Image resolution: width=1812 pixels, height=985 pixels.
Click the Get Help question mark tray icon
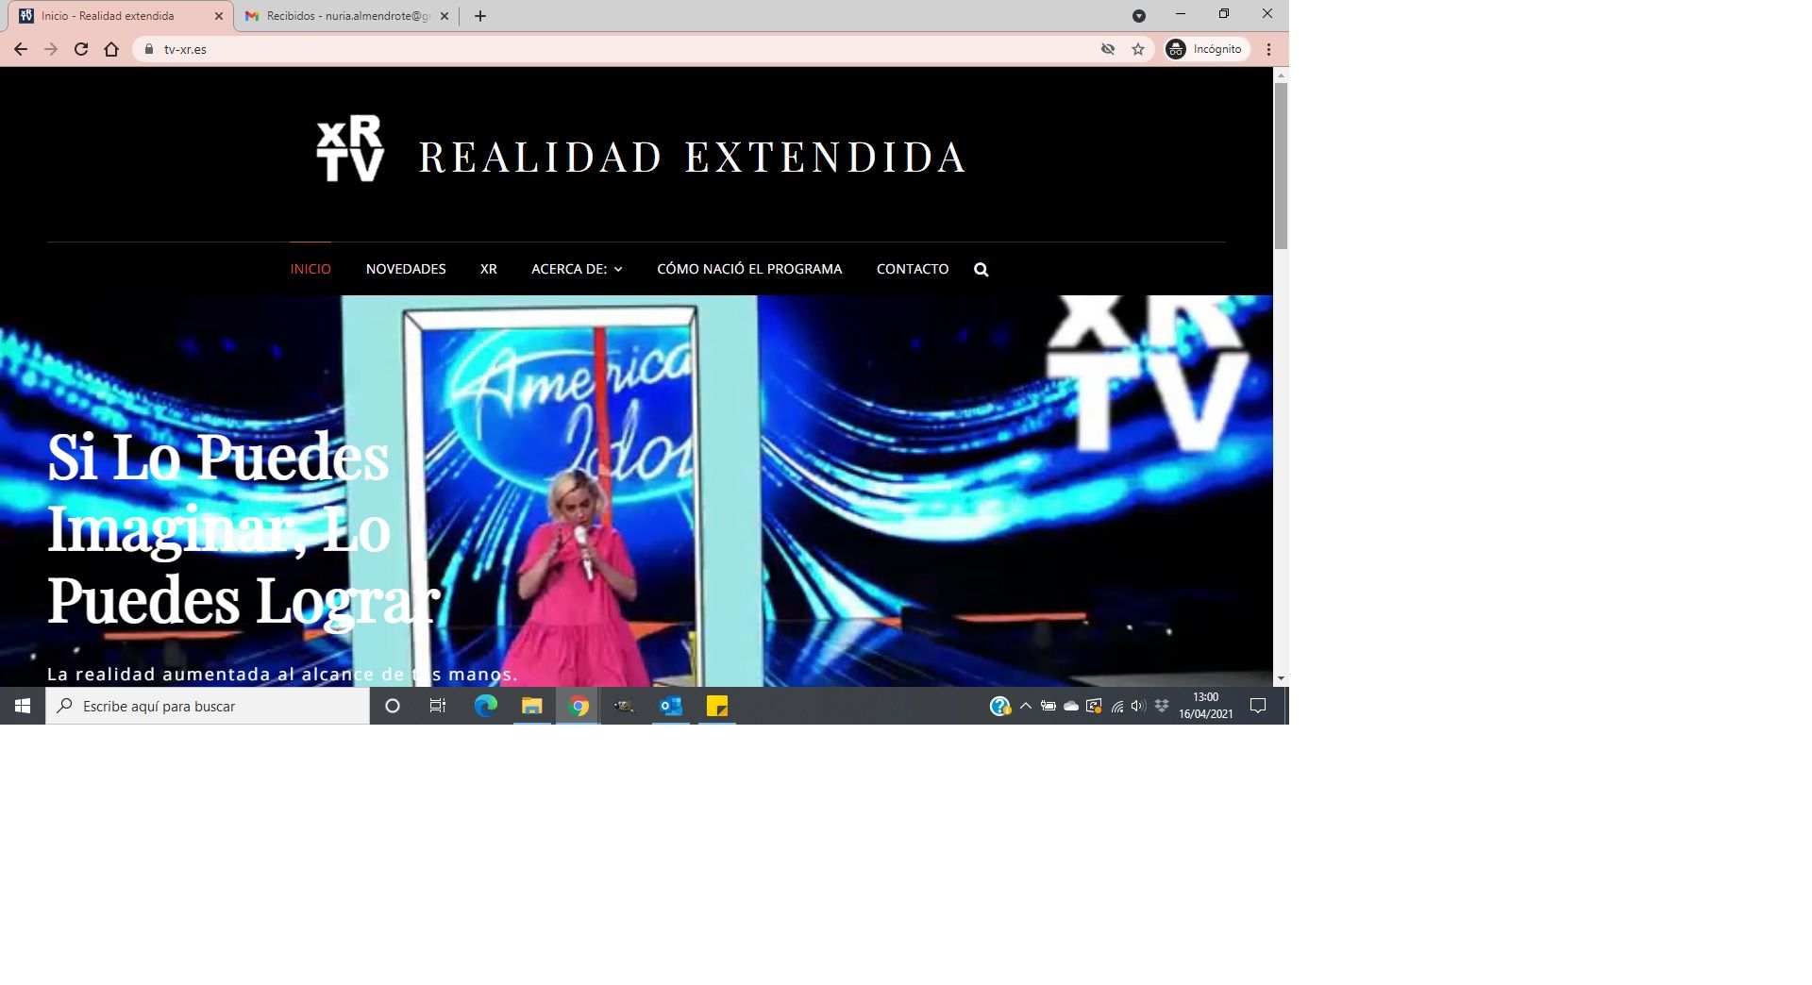[999, 706]
